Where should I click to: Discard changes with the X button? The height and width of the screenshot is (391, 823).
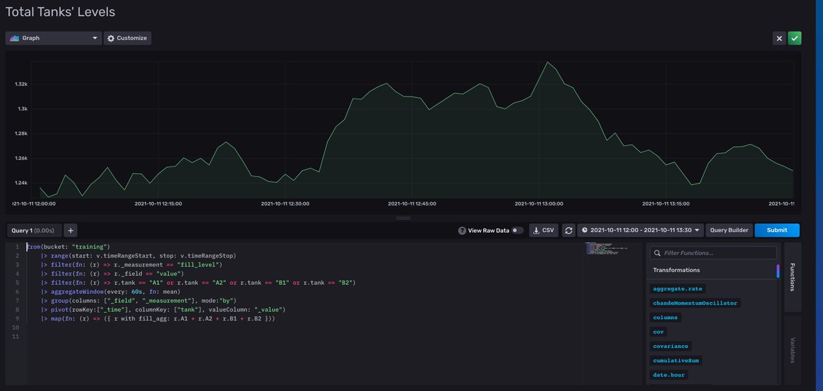tap(779, 38)
